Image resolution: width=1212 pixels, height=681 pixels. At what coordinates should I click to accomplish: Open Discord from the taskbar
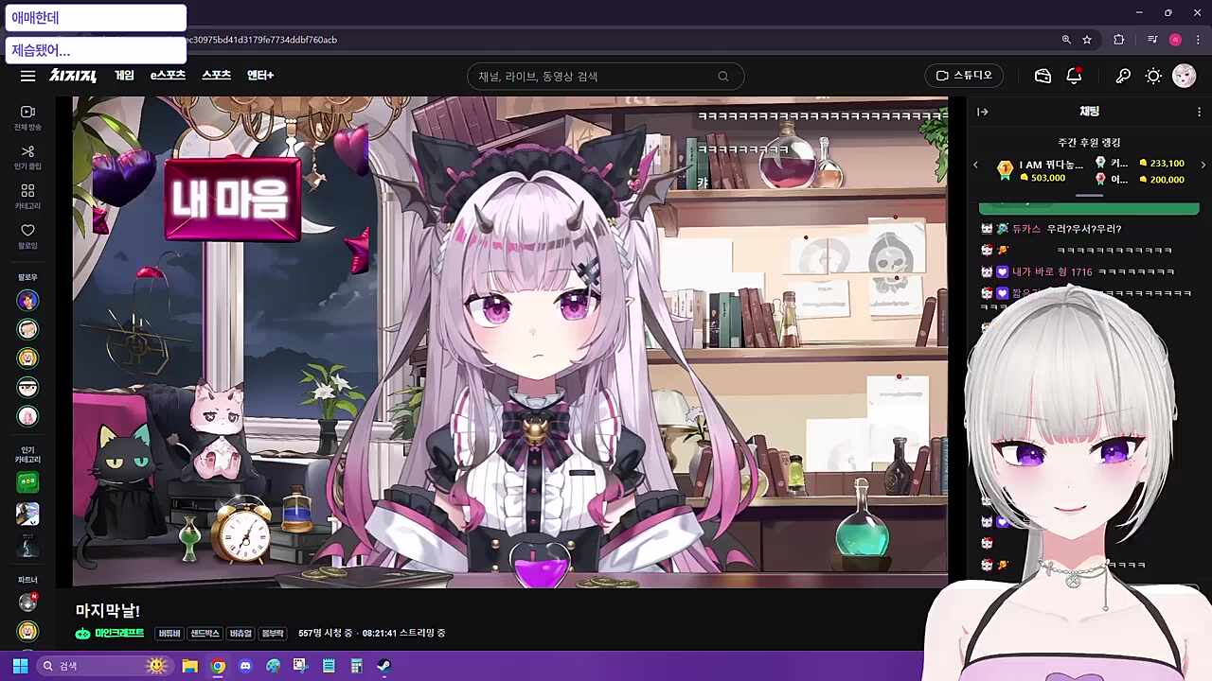point(245,666)
